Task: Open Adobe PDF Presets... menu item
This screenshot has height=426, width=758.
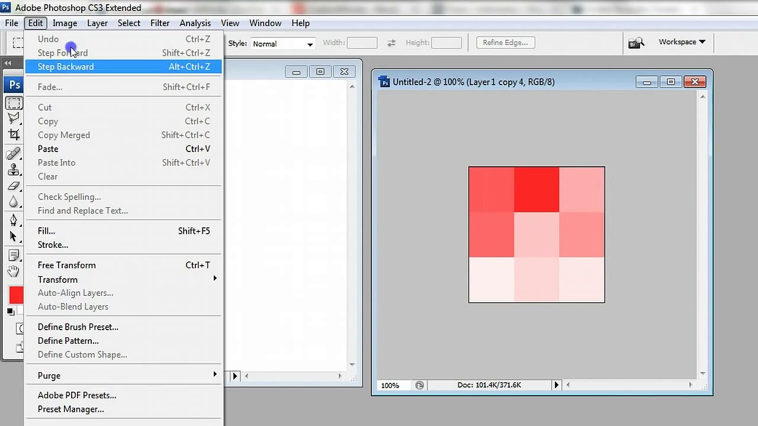Action: 124,395
